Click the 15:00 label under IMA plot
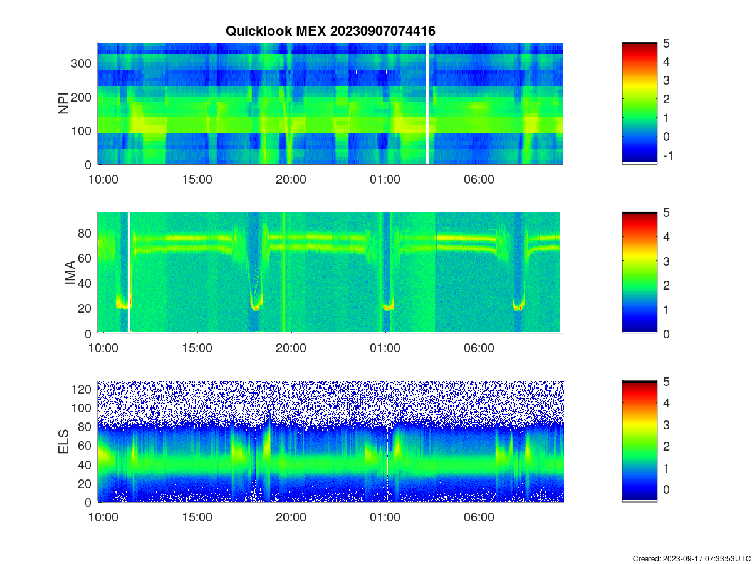 [197, 348]
